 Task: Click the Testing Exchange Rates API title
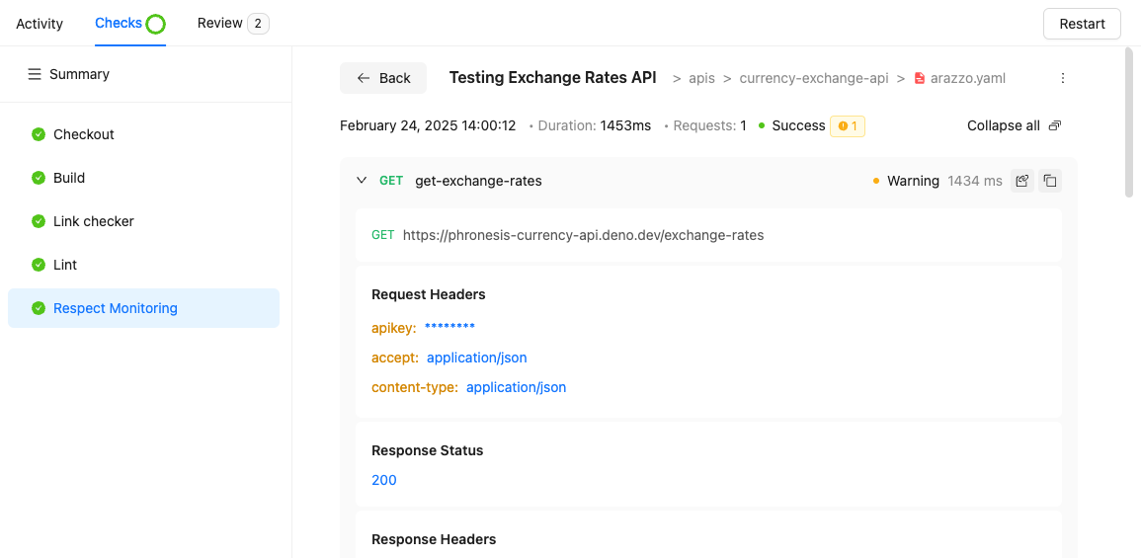553,78
